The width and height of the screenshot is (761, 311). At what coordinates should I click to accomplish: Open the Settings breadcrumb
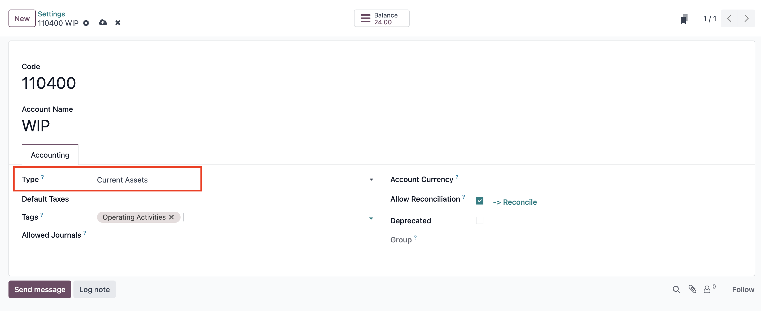pos(51,14)
